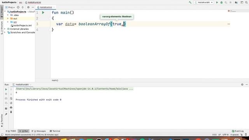
Task: Pin the Run tab
Action: tap(6, 114)
